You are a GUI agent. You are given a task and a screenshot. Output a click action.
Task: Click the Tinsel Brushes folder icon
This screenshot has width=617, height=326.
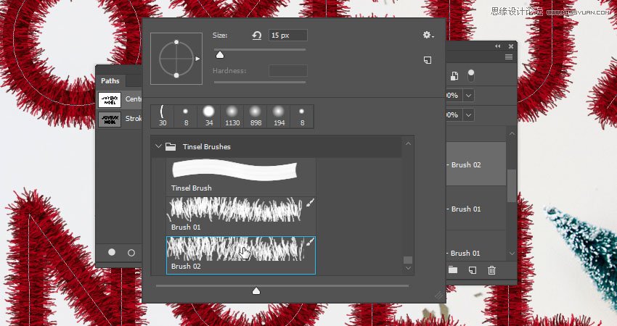[x=171, y=146]
